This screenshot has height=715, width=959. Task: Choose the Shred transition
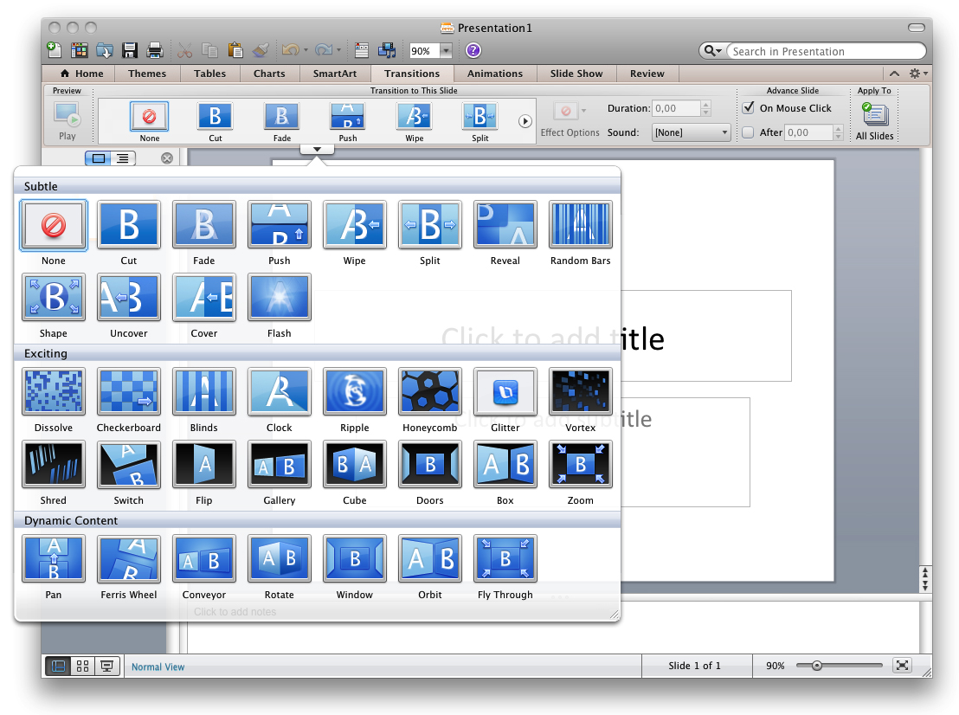[53, 464]
